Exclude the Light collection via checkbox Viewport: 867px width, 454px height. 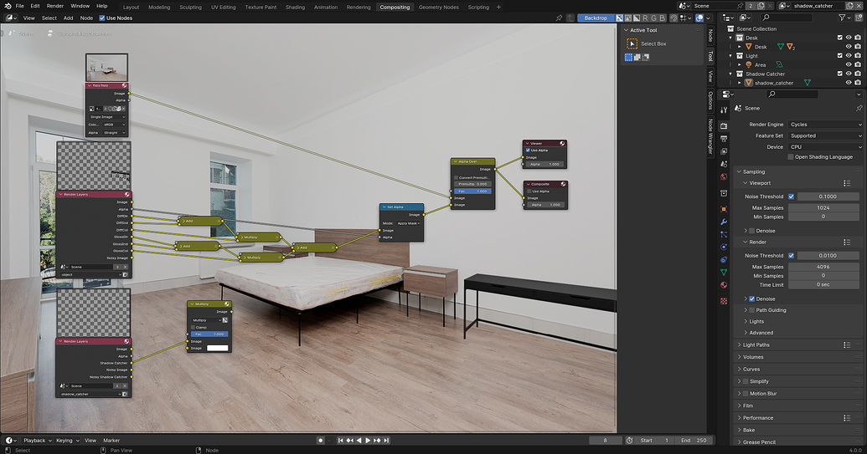click(840, 56)
